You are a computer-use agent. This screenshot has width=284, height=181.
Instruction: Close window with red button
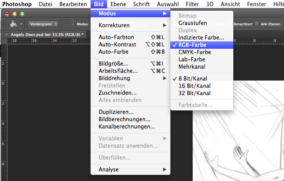click(7, 13)
